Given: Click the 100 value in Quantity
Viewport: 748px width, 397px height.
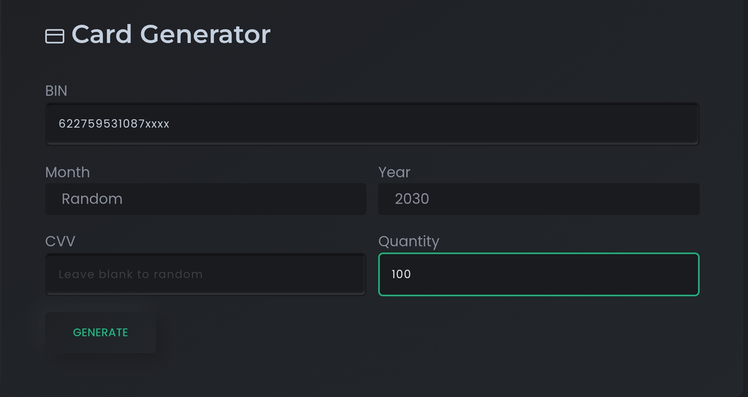Looking at the screenshot, I should click(401, 274).
